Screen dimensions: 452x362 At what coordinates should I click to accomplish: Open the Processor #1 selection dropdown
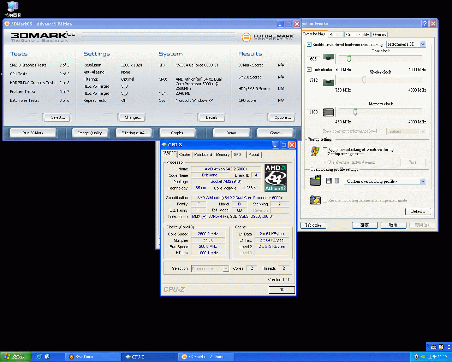[226, 269]
